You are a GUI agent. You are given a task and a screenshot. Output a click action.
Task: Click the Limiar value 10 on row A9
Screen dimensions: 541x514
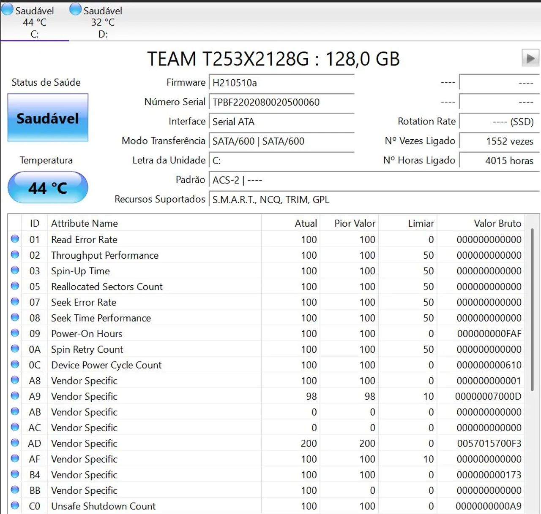pyautogui.click(x=429, y=396)
